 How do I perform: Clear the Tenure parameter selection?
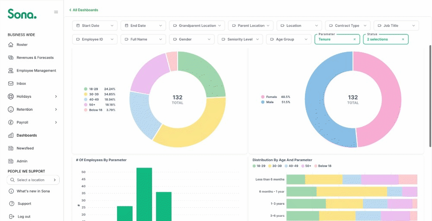point(355,39)
